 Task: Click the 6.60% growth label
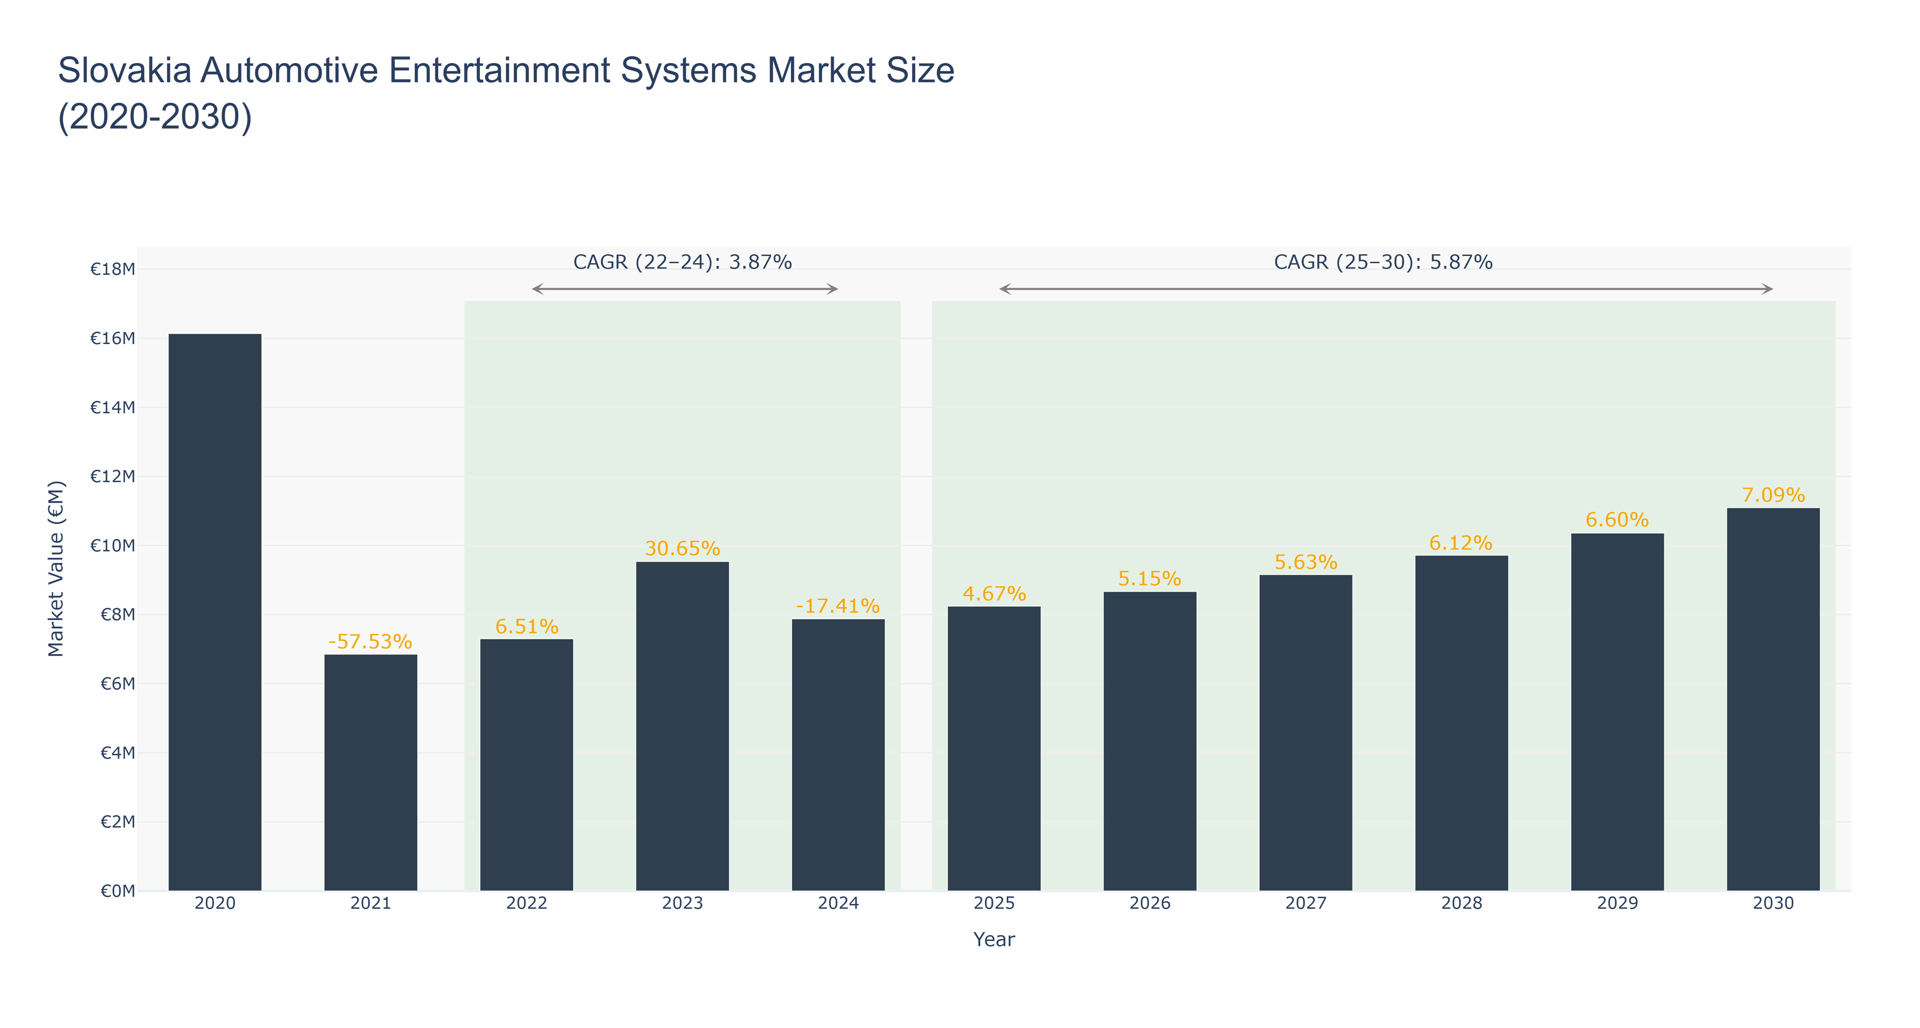coord(1617,519)
